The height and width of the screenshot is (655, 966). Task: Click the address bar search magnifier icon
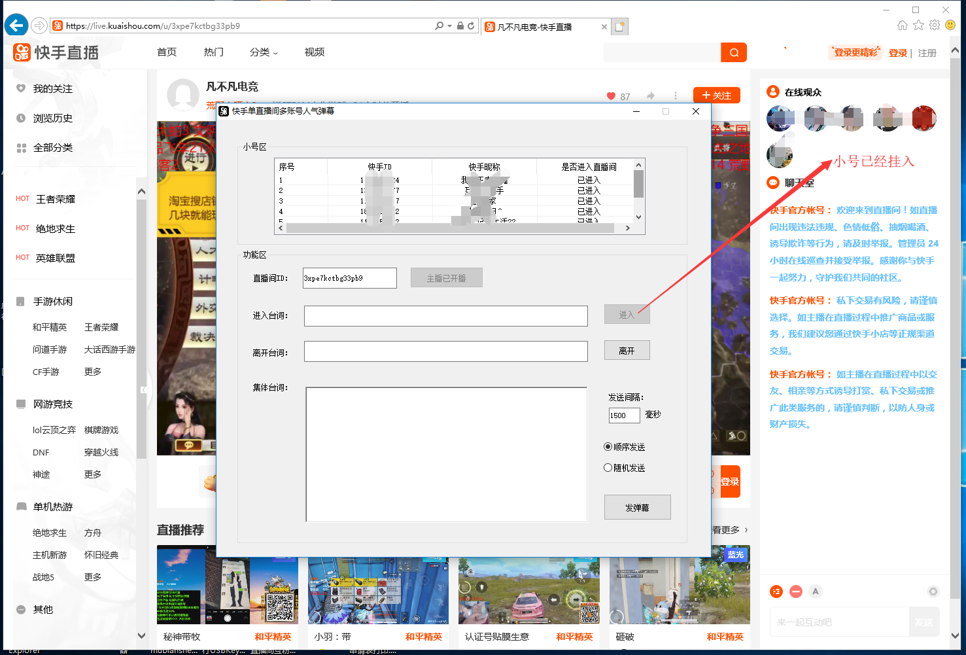[x=439, y=26]
